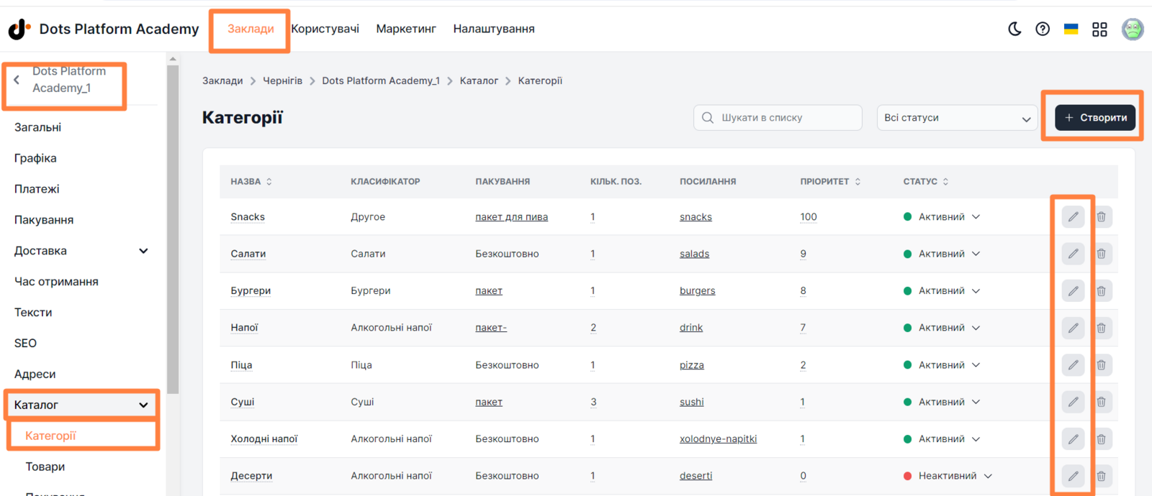Collapse the Каталог sidebar section

tap(143, 405)
